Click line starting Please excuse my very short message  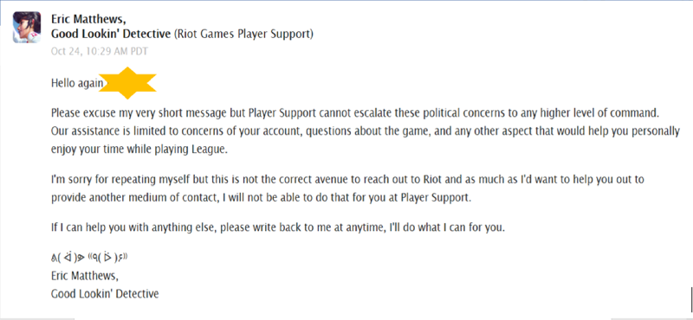click(355, 112)
